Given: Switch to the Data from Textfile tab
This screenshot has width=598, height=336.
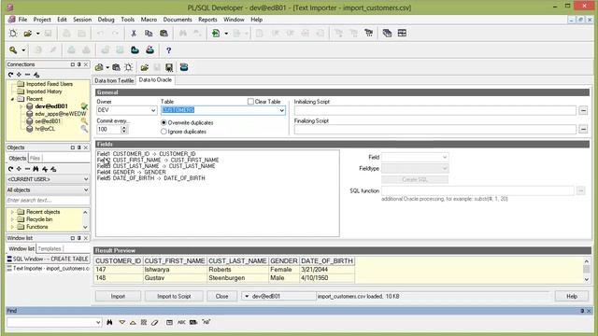Looking at the screenshot, I should point(114,80).
